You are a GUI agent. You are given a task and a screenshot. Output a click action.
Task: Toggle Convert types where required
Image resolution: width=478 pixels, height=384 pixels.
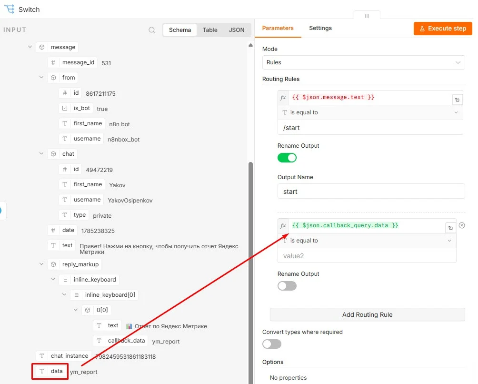coord(272,344)
